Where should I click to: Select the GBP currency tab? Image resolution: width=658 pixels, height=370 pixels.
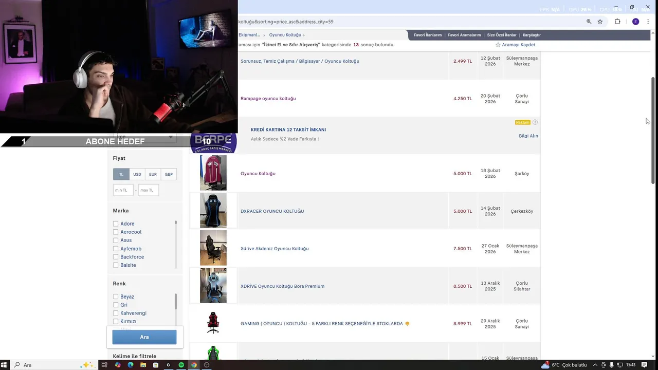169,174
